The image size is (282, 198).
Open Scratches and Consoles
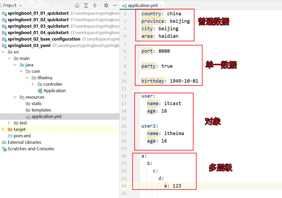pyautogui.click(x=31, y=149)
